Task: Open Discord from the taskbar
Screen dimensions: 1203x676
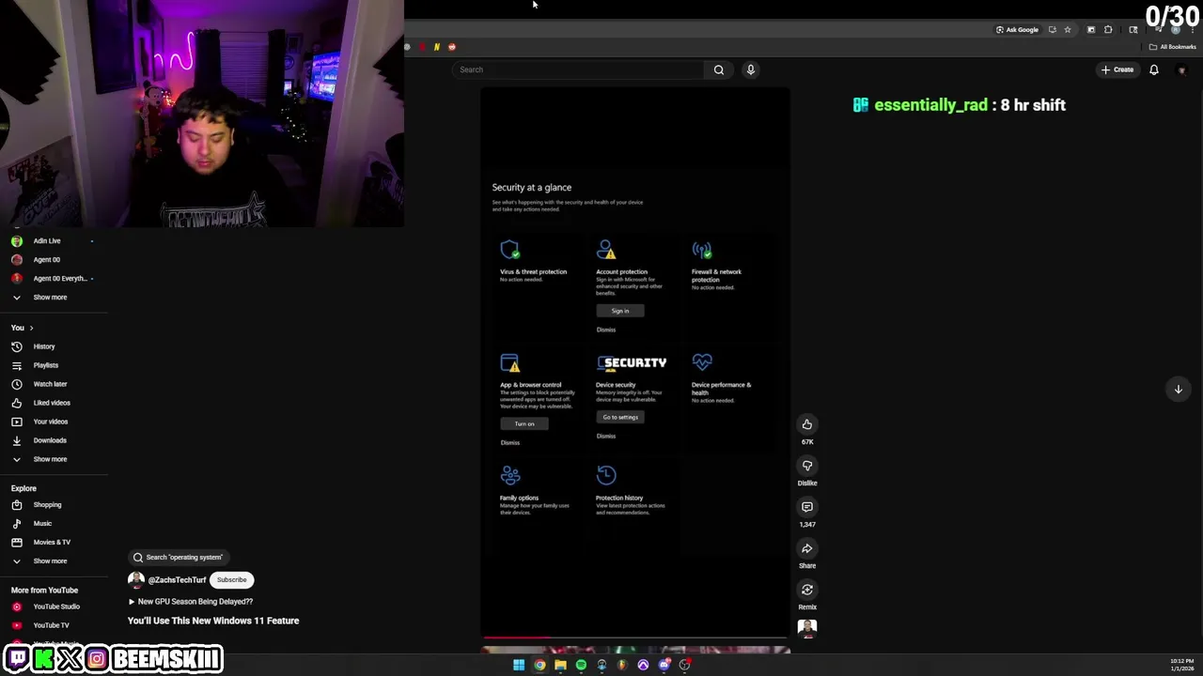Action: click(x=664, y=665)
